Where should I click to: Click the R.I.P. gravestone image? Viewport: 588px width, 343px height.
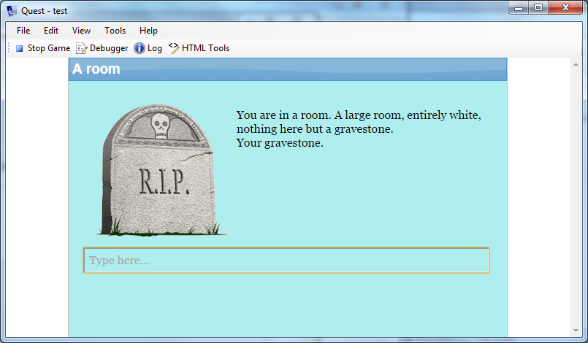[x=161, y=169]
